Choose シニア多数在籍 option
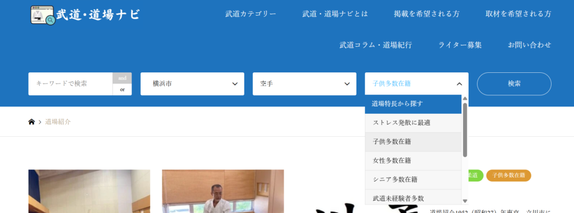Image resolution: width=574 pixels, height=213 pixels. point(413,180)
